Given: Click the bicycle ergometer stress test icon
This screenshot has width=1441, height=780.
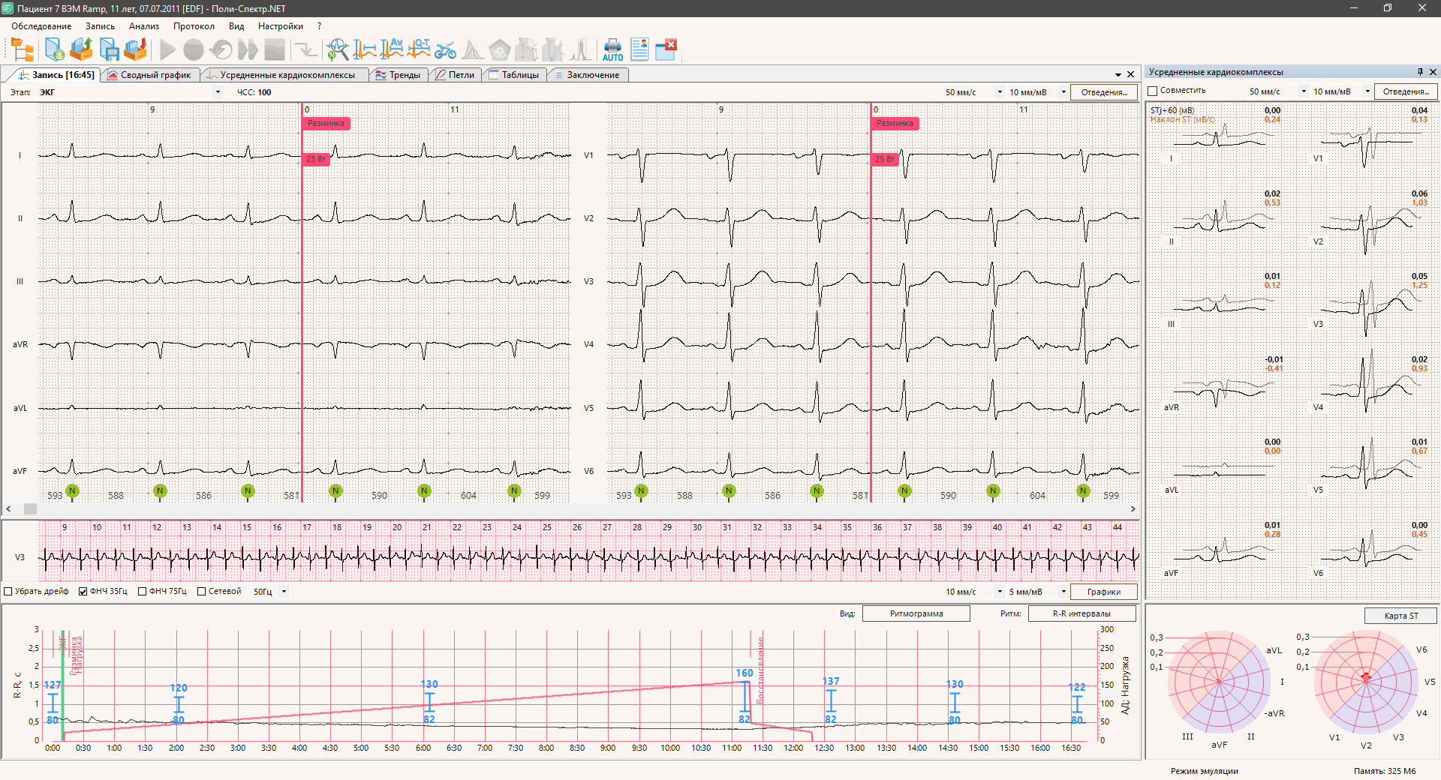Looking at the screenshot, I should (x=445, y=49).
